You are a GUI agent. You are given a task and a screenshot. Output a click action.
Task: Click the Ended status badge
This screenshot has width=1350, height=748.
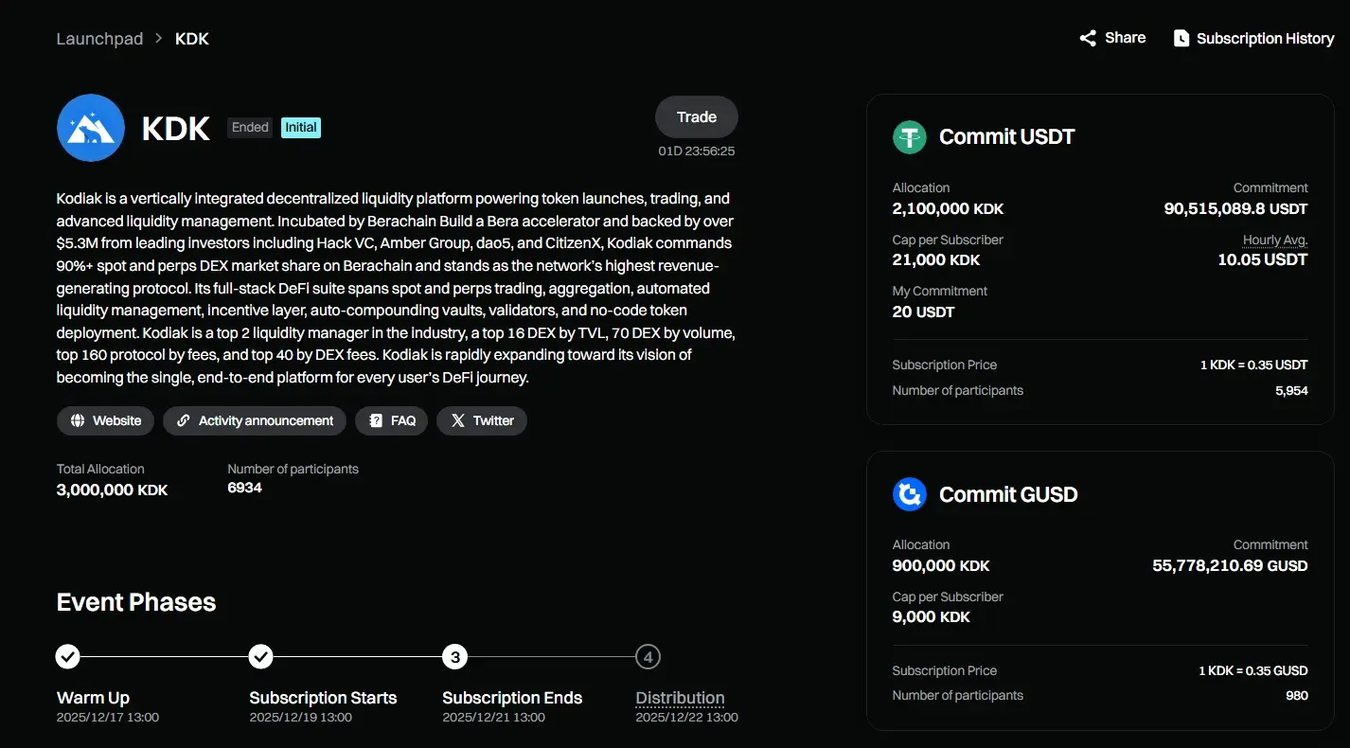coord(251,128)
